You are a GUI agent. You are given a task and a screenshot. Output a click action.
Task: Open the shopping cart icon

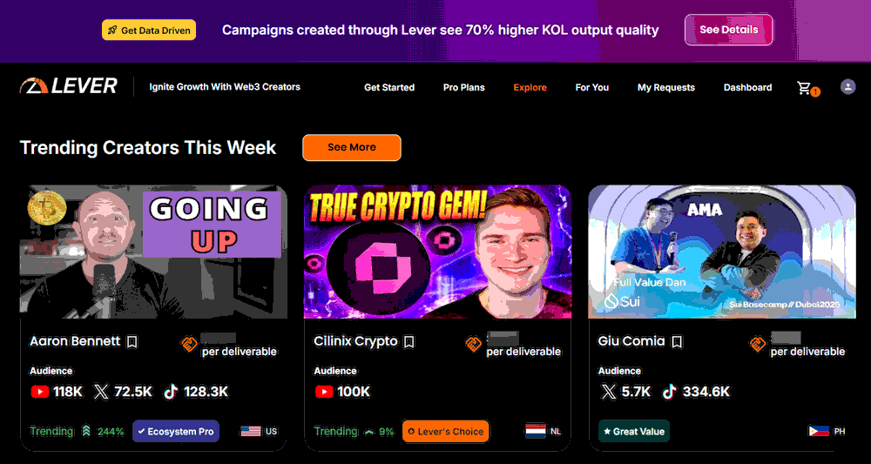[x=804, y=88]
